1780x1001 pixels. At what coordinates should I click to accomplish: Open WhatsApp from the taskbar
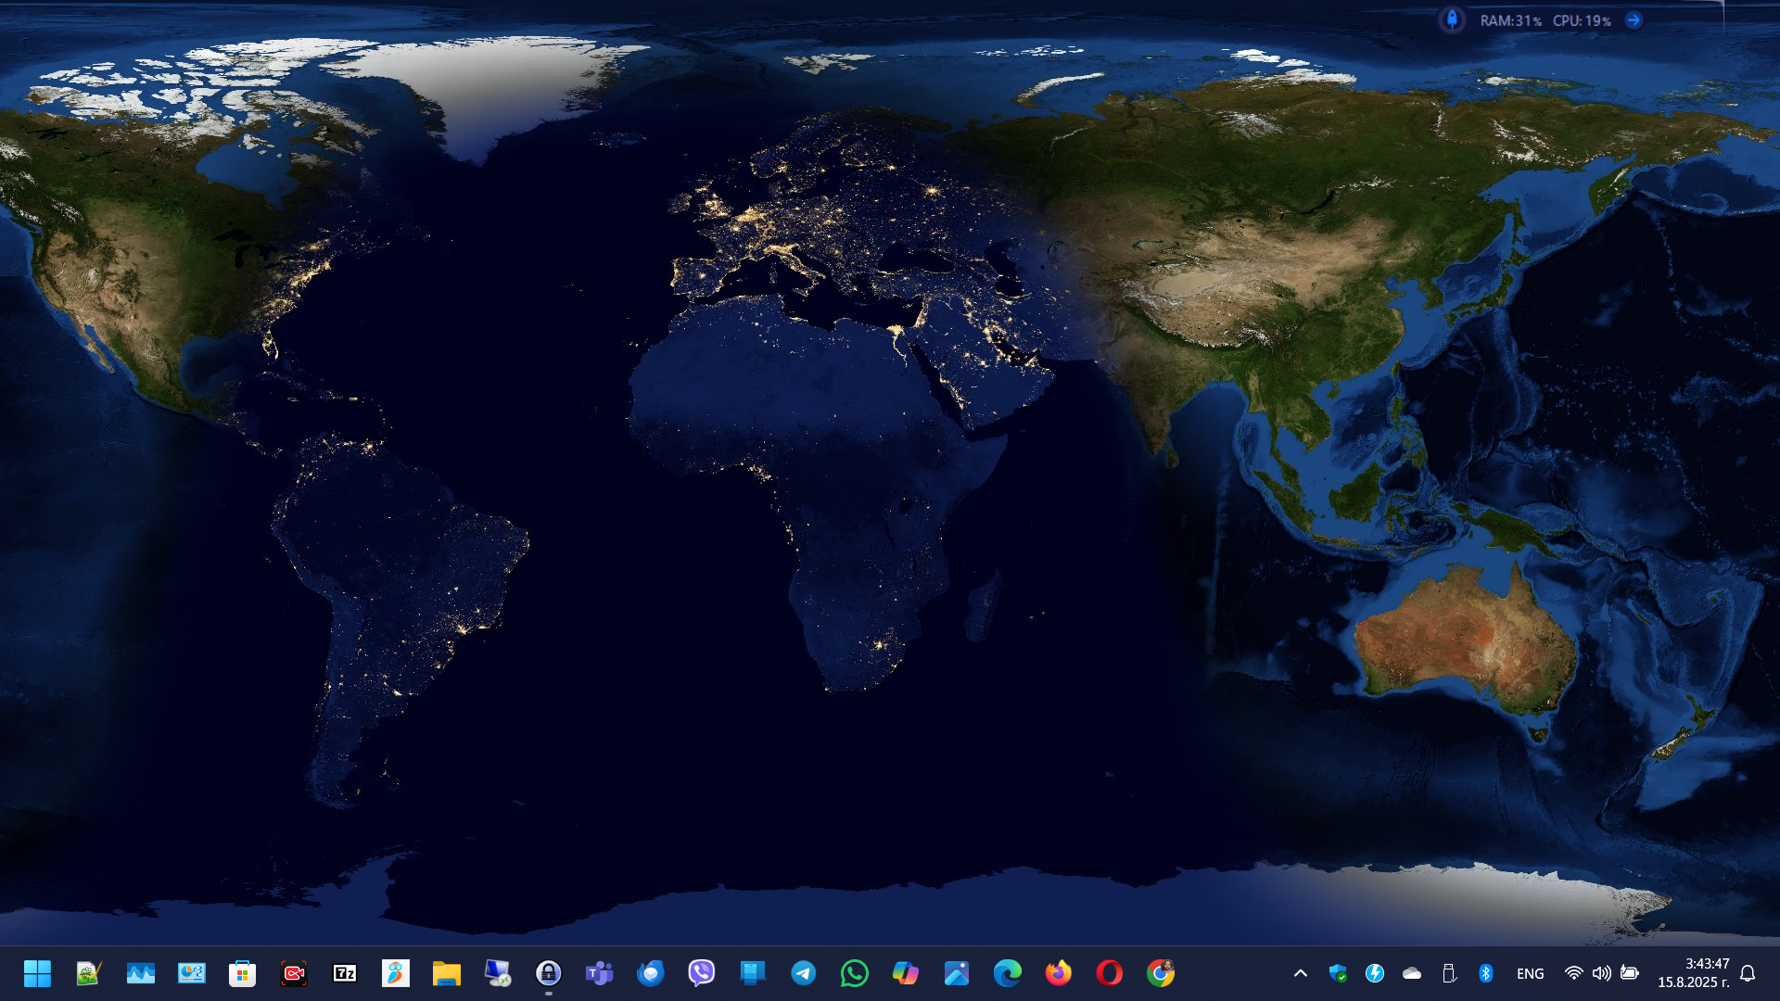point(854,973)
